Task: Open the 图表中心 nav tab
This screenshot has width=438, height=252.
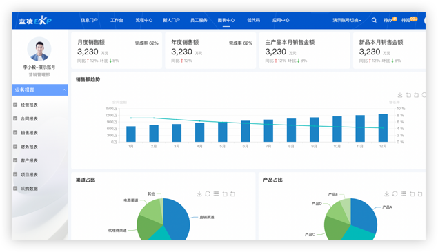Action: (x=226, y=20)
